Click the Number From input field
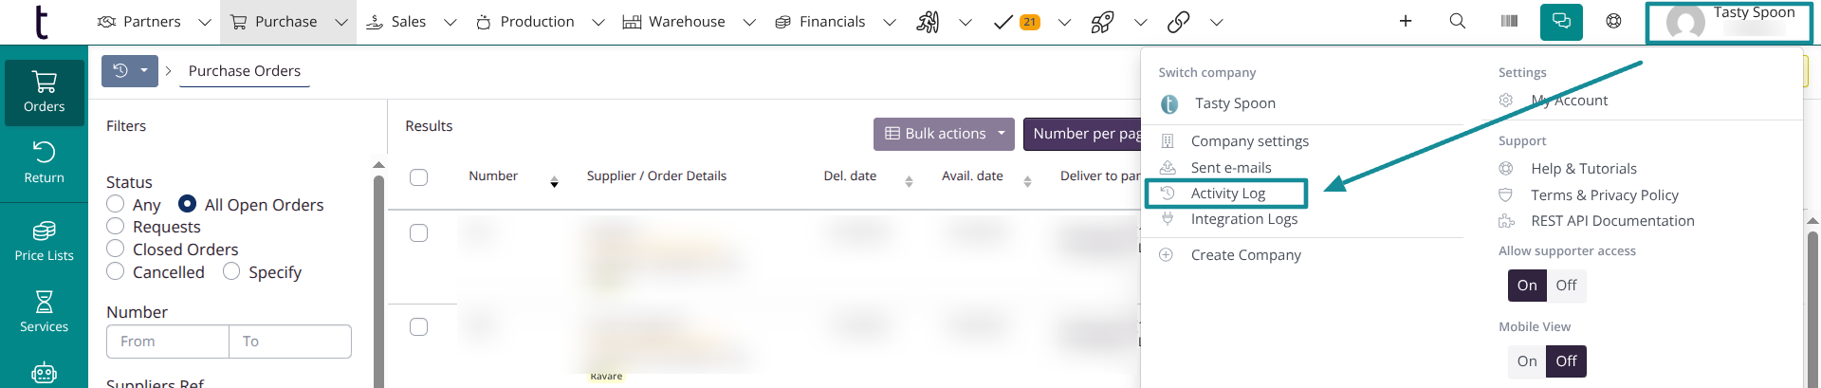This screenshot has width=1821, height=388. click(x=168, y=342)
